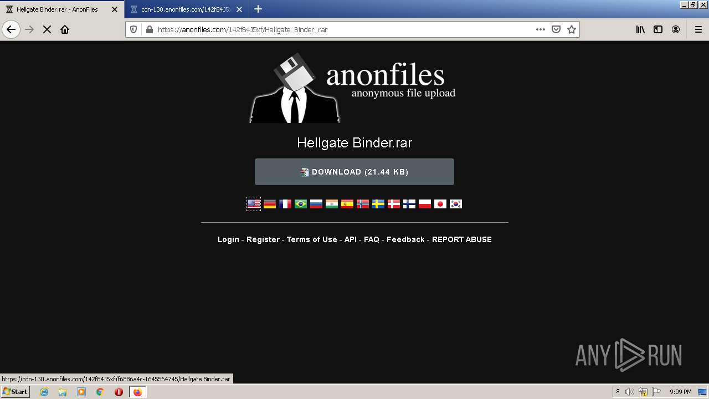
Task: Close the Hellgate Binder.rar tab
Action: point(115,9)
